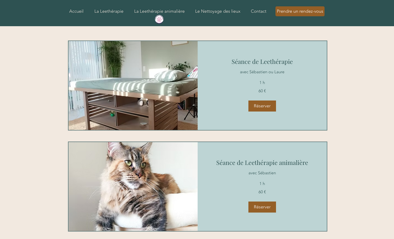Open the Accueil menu item
Viewport: 394px width, 239px height.
(x=77, y=11)
